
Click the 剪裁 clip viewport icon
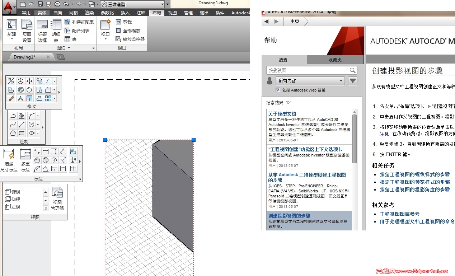point(118,22)
